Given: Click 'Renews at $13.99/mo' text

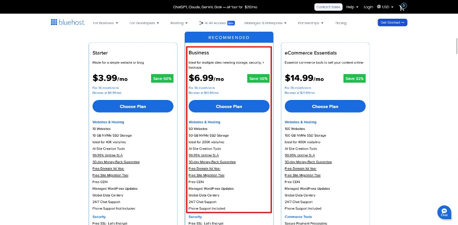Looking at the screenshot, I should click(x=204, y=93).
